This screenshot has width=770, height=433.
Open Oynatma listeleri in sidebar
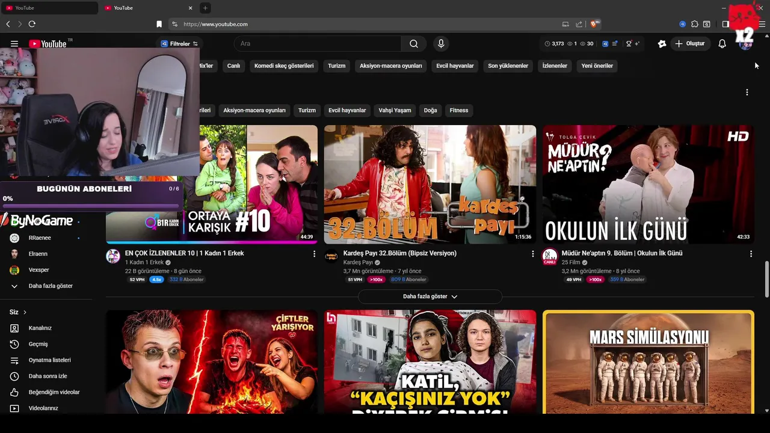pos(46,360)
